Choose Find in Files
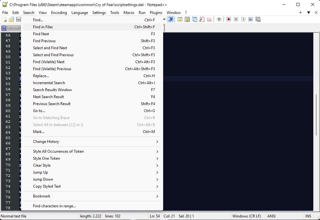Image resolution: width=320 pixels, height=220 pixels. (92, 27)
